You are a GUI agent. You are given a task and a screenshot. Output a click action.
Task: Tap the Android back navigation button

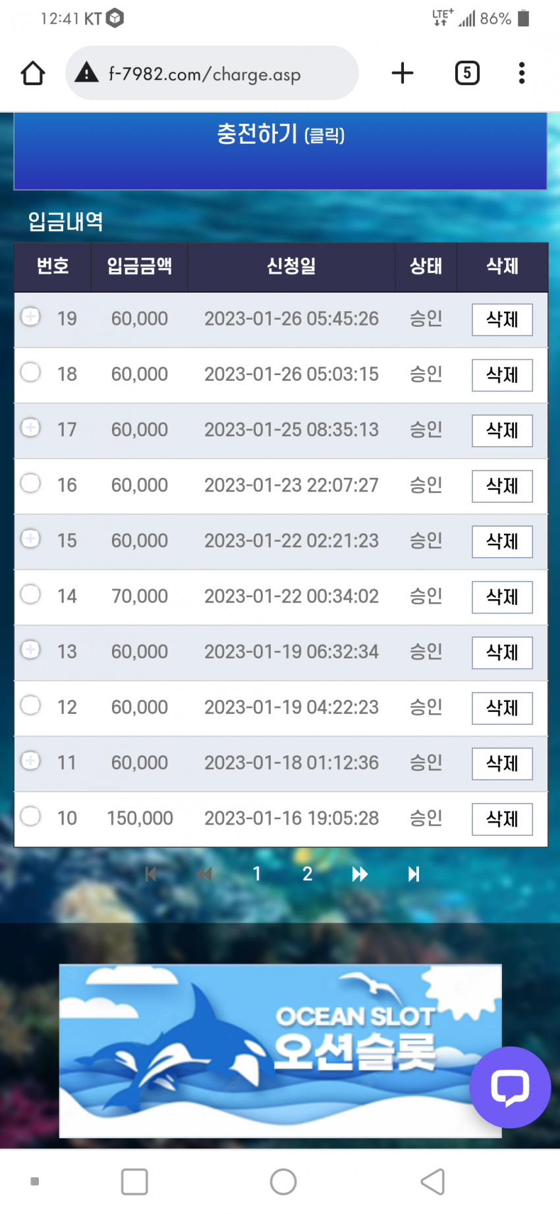(433, 1182)
